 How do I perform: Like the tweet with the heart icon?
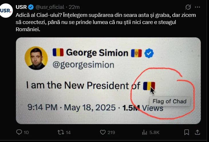click(103, 132)
